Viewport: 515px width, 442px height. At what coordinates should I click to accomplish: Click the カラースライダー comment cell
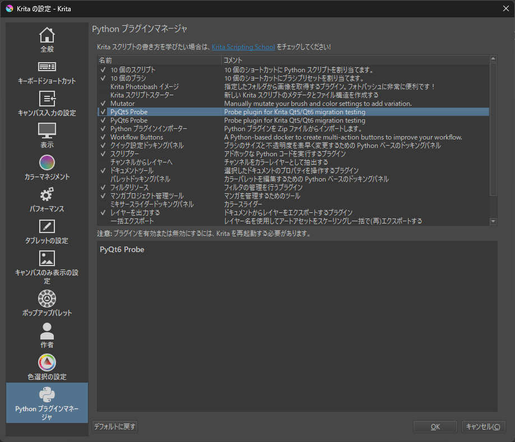tap(243, 204)
